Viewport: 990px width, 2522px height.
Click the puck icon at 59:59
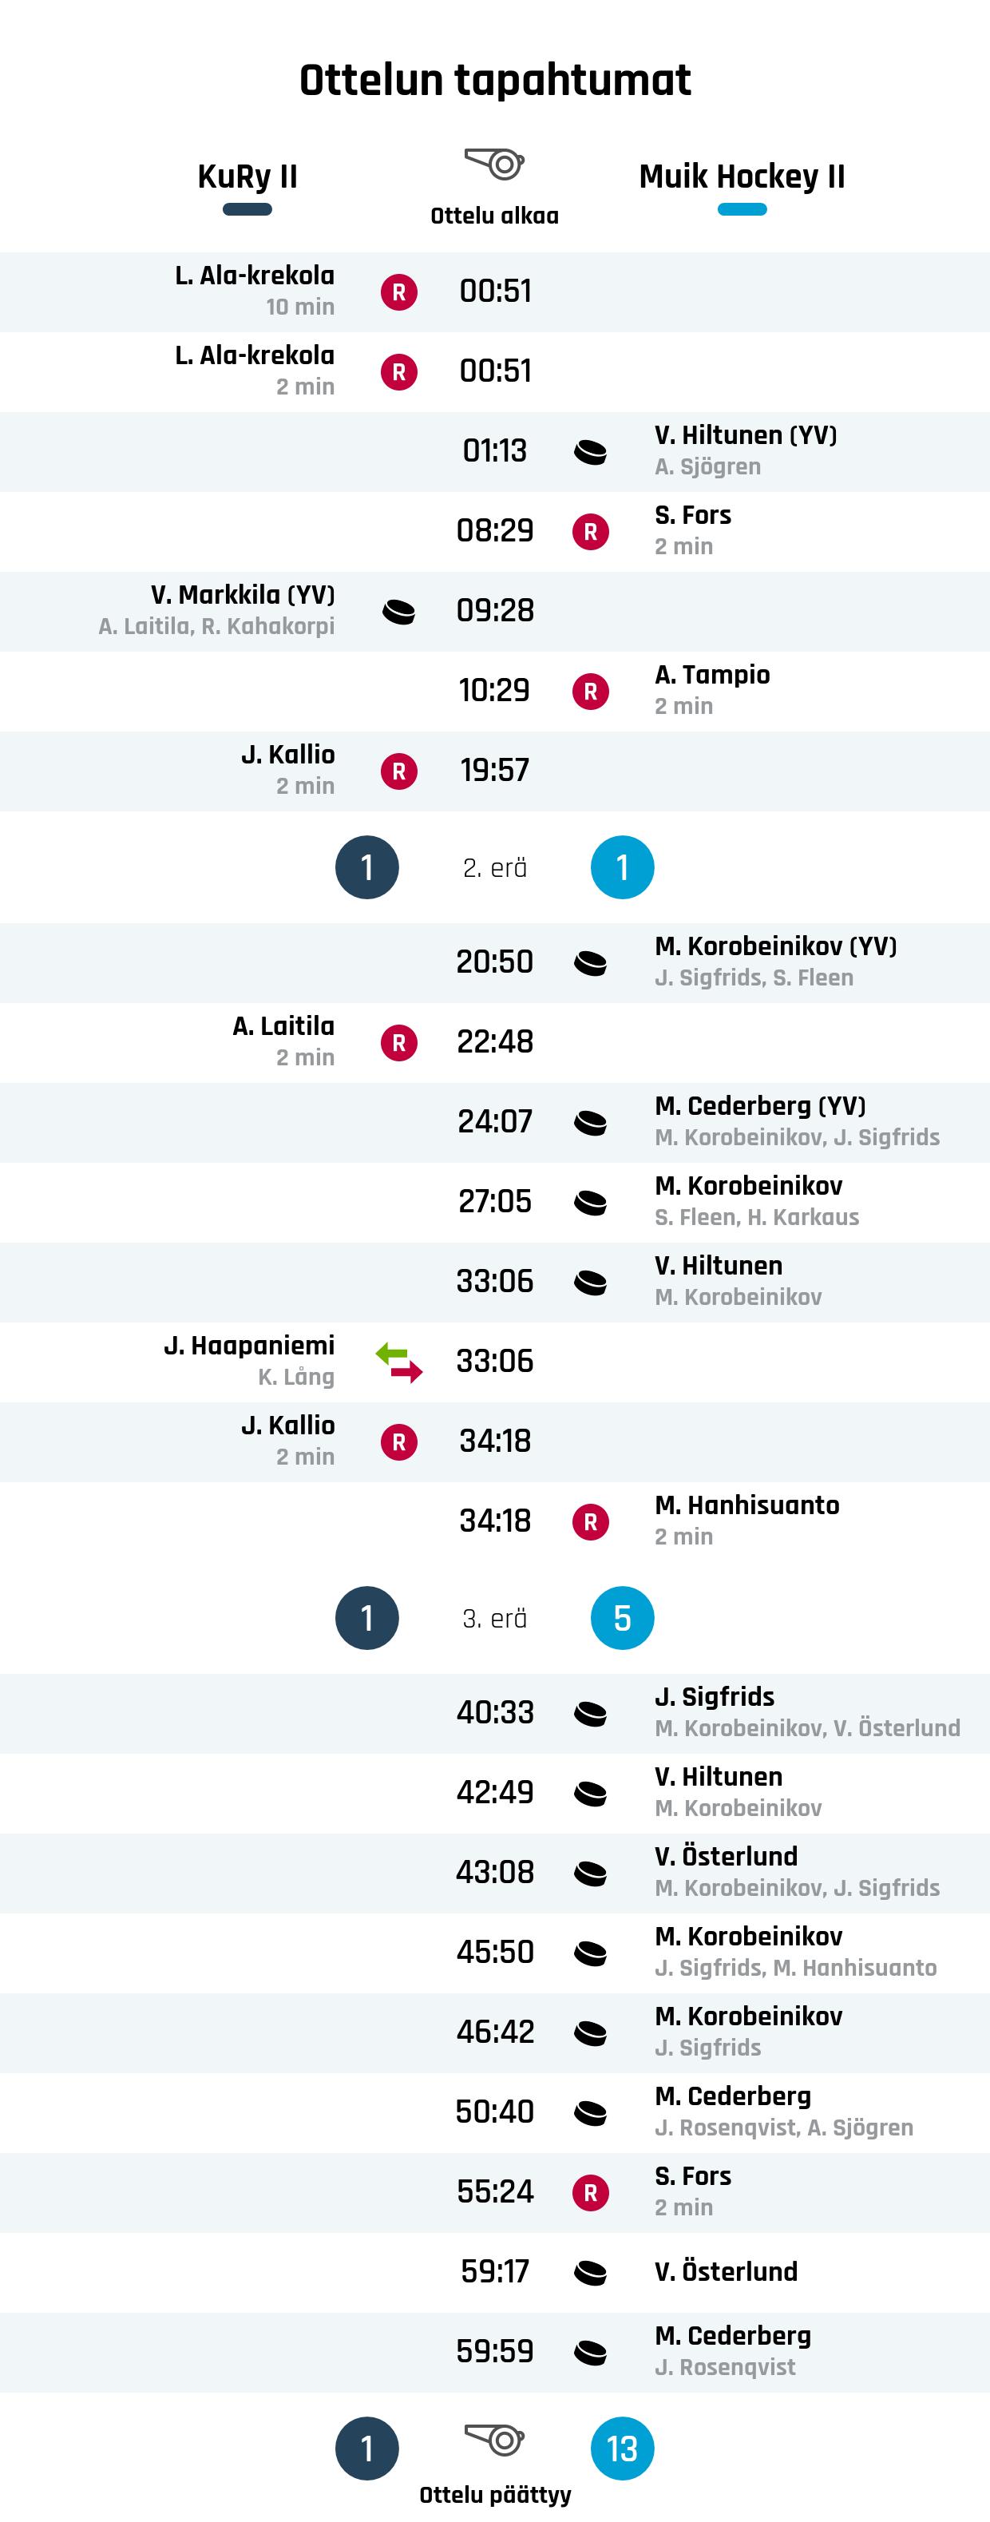click(x=591, y=2352)
